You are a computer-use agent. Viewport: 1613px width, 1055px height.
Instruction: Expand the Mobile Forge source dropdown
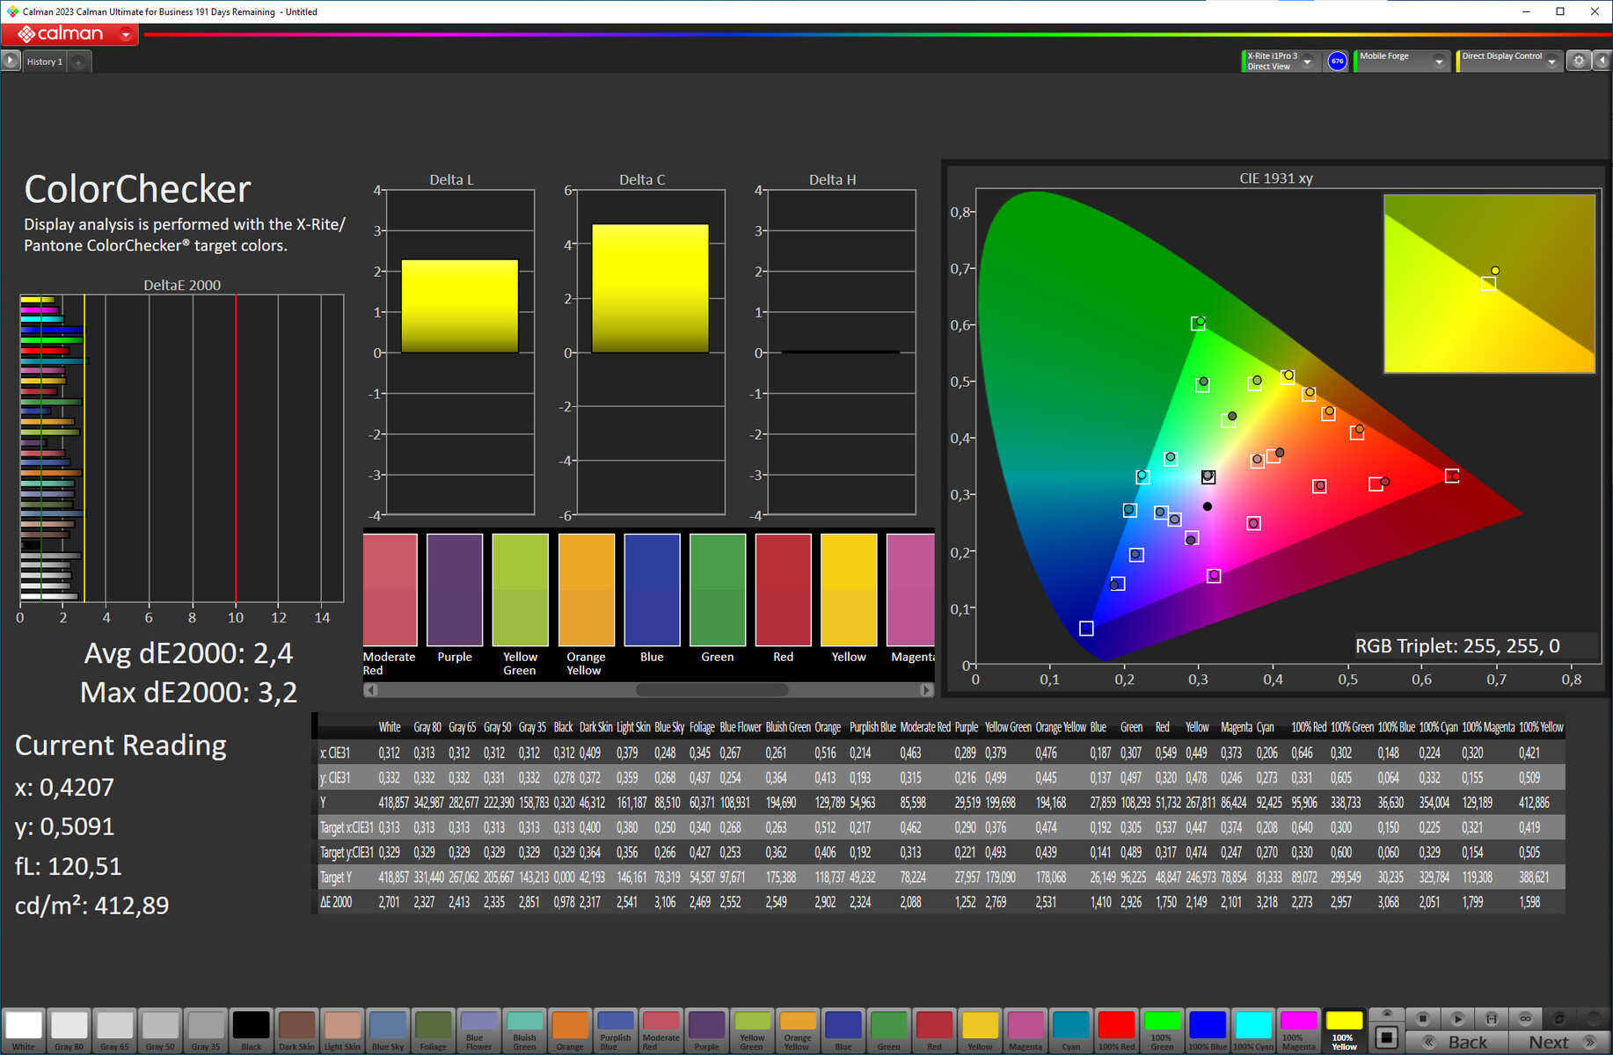tap(1439, 62)
